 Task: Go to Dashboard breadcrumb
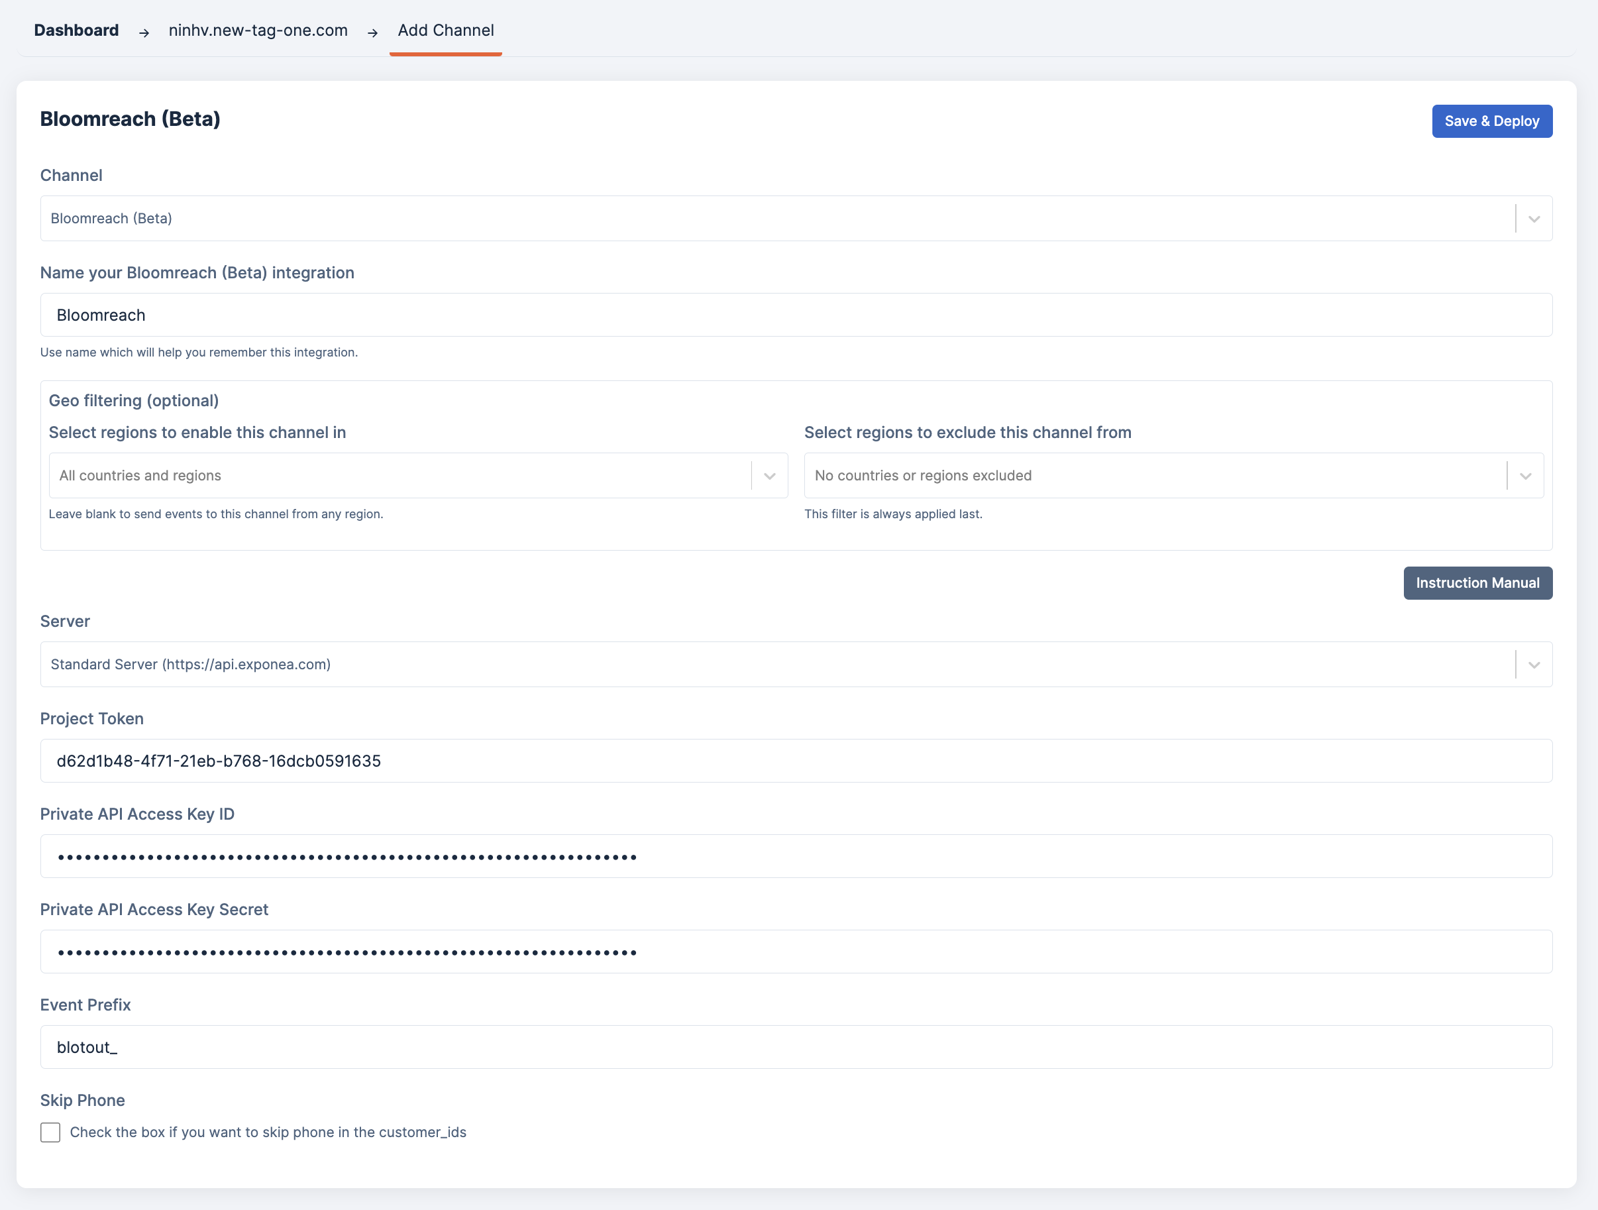(77, 30)
